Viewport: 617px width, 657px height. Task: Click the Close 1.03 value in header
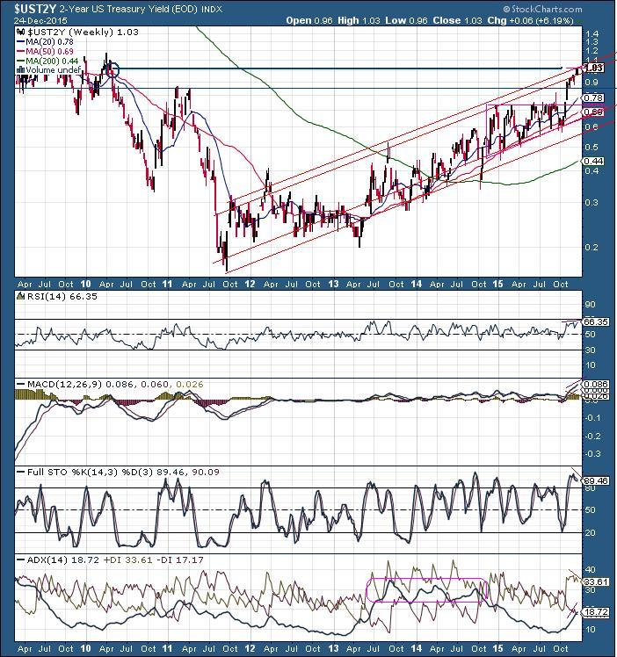457,20
